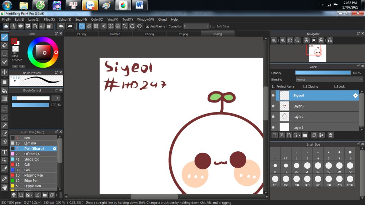Viewport: 365px width, 205px height.
Task: Create a new layer in Layer panel
Action: (x=274, y=135)
